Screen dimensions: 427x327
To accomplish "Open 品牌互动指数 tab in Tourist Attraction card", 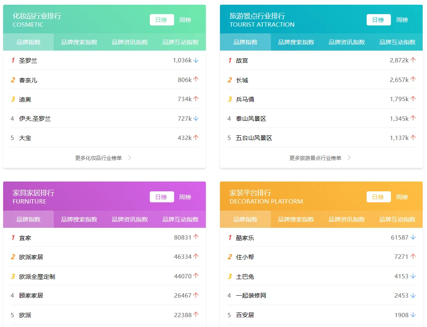I will click(397, 42).
